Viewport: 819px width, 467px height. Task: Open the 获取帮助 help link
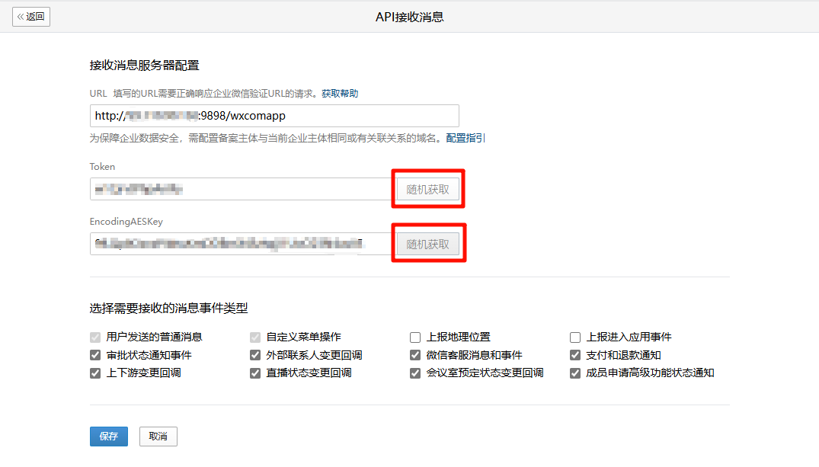click(339, 94)
